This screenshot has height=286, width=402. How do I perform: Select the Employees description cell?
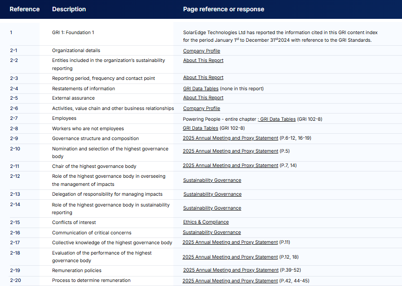(x=64, y=118)
